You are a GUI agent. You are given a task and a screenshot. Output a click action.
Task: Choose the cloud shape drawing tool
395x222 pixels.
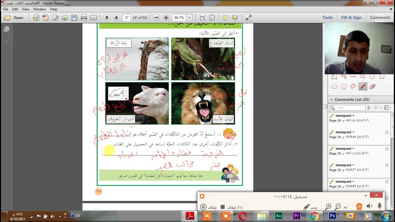334,87
